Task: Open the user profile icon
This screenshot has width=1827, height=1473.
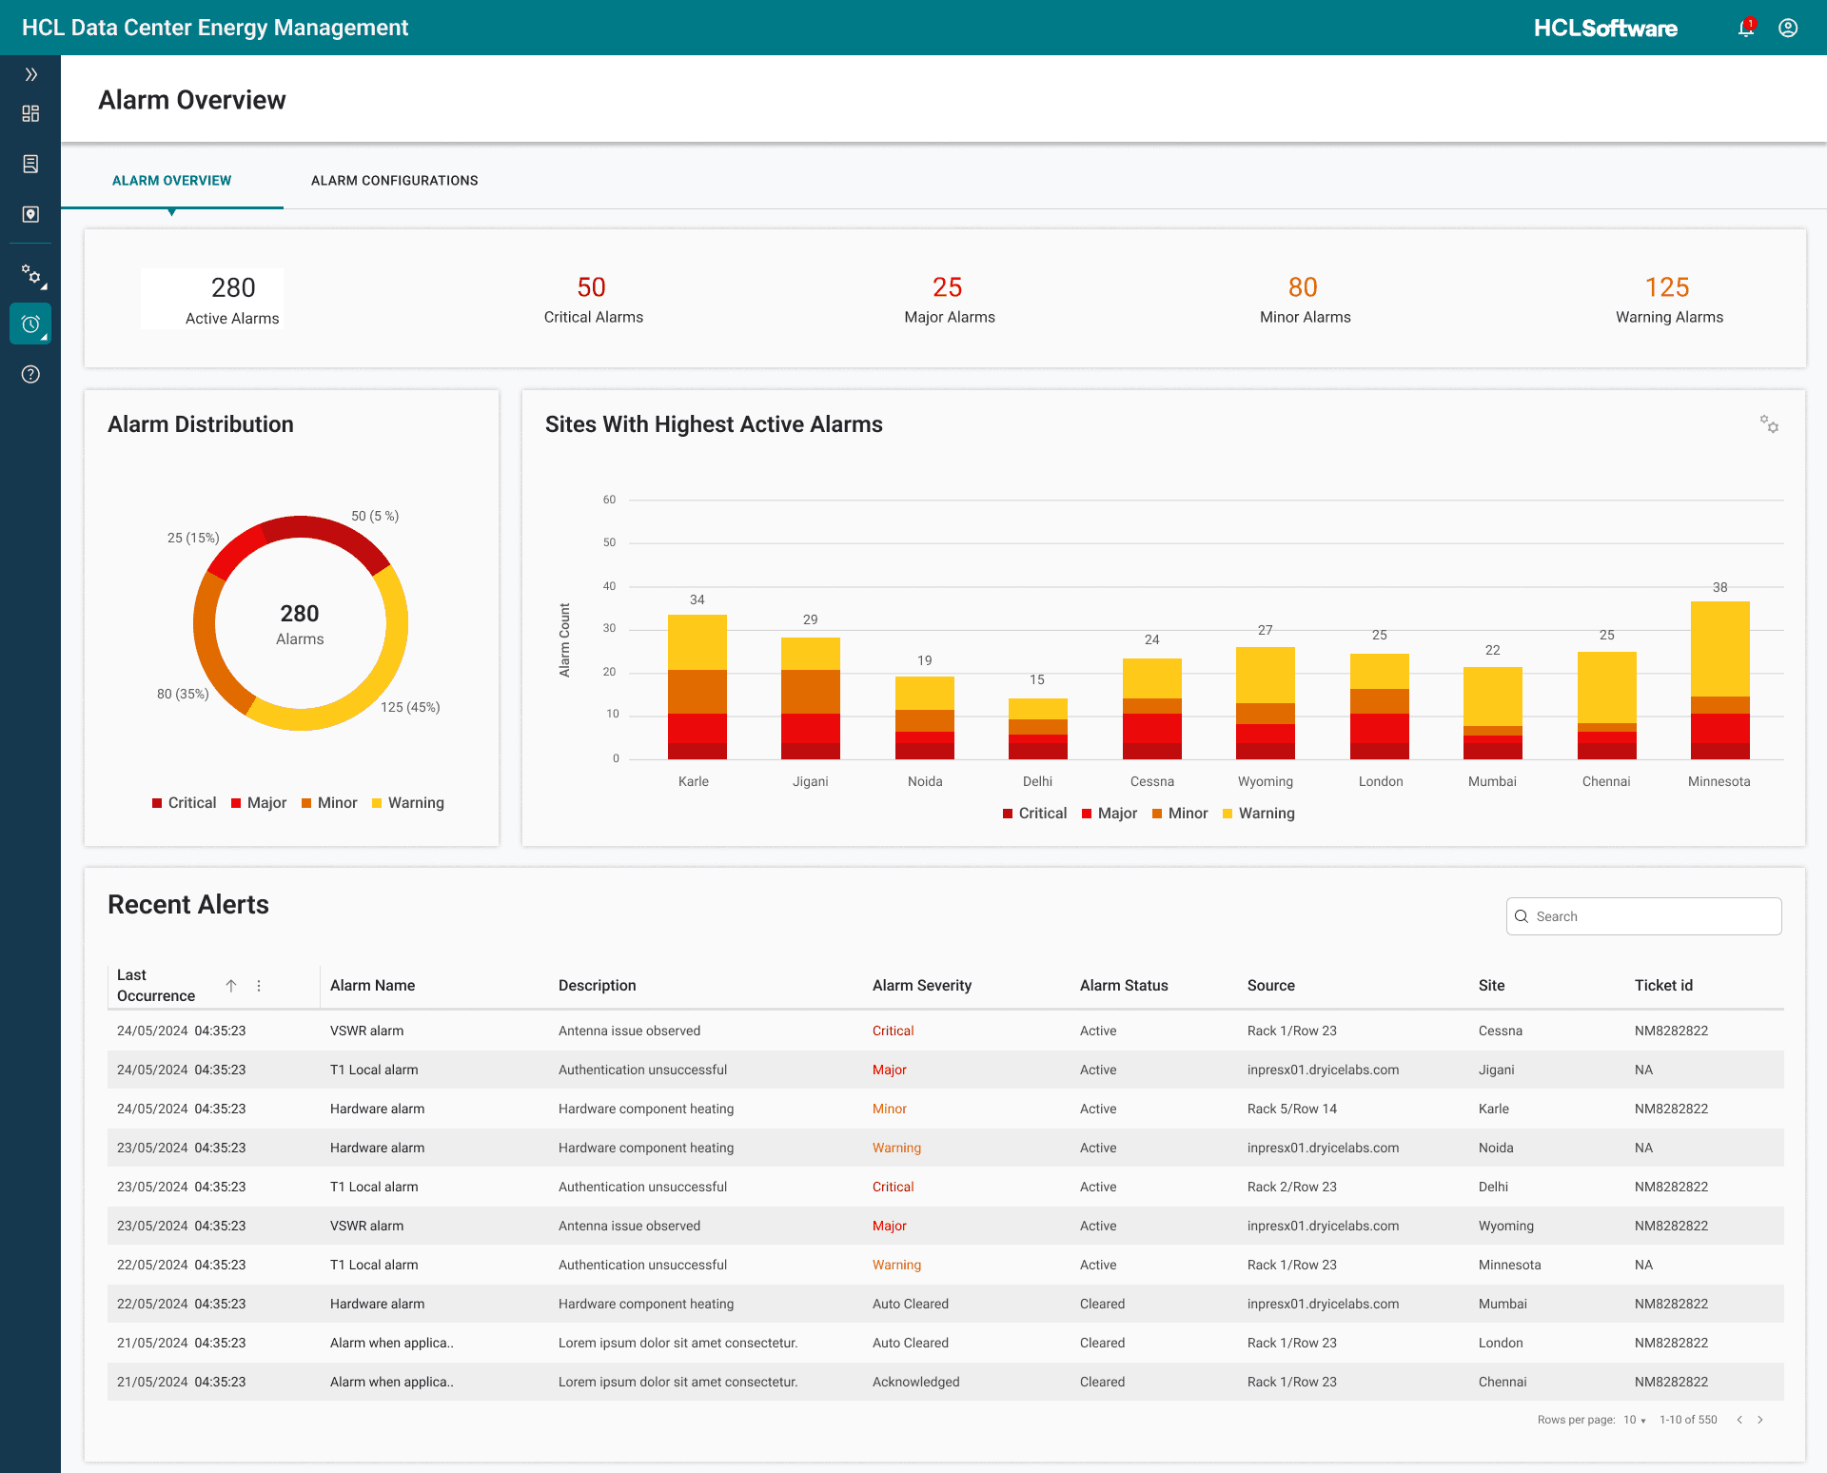Action: click(1788, 28)
